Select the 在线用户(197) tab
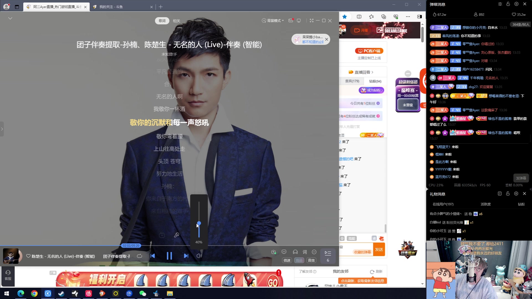 click(443, 204)
